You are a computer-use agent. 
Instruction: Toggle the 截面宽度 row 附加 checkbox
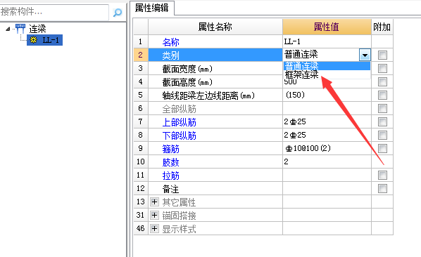[382, 69]
